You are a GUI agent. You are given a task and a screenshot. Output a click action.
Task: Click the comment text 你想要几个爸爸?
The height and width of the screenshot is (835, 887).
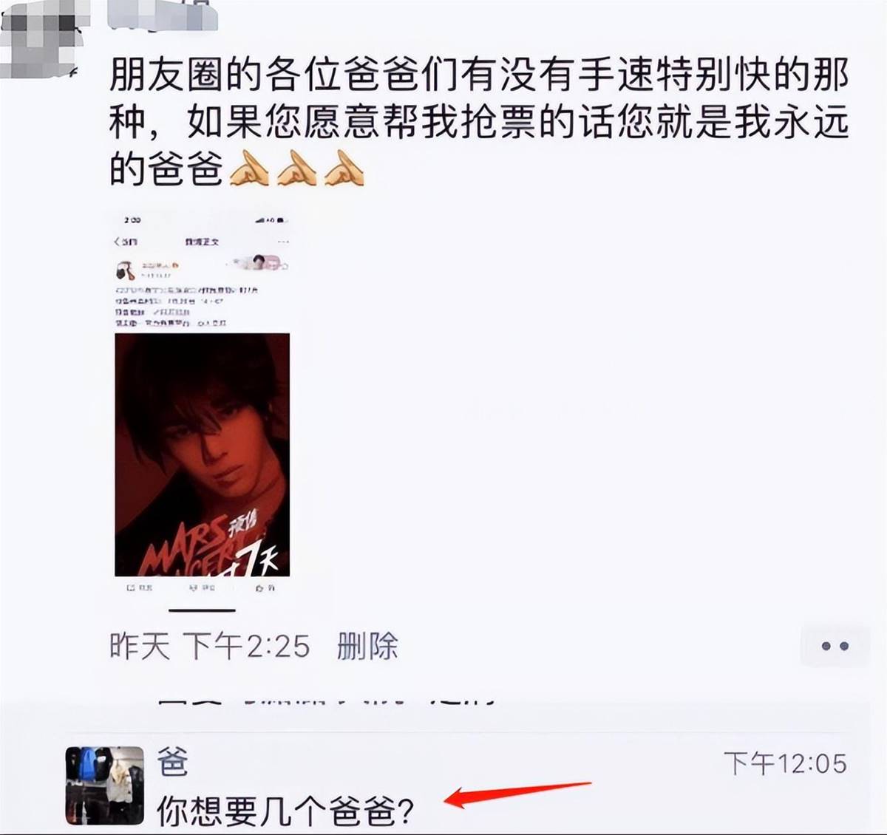click(x=285, y=812)
